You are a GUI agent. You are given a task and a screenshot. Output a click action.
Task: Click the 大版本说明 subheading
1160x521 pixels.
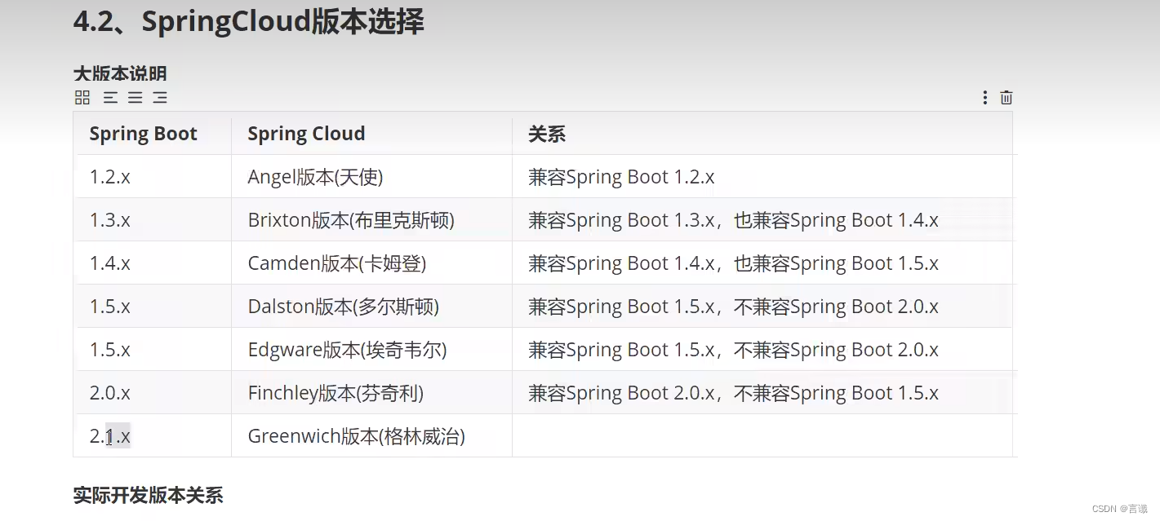[119, 73]
